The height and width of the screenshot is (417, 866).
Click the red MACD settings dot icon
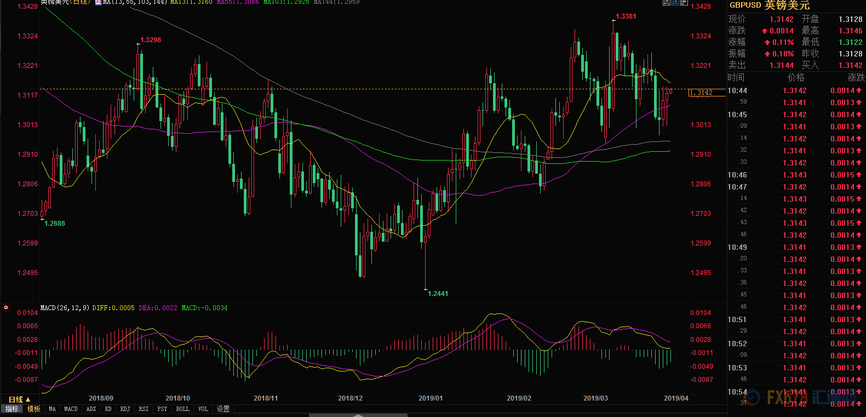(x=6, y=307)
